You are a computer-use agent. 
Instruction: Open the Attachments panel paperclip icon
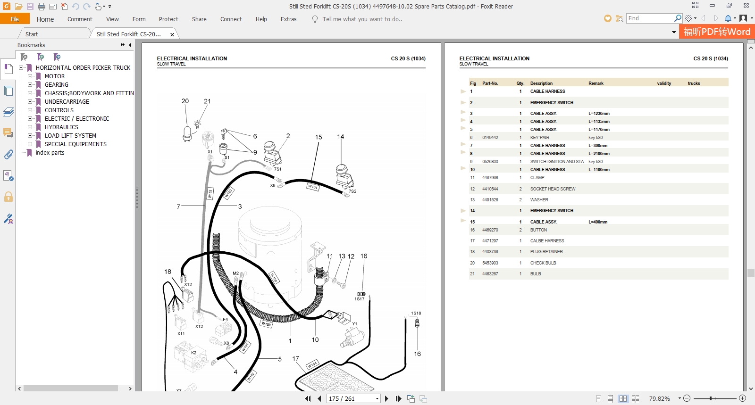tap(8, 155)
